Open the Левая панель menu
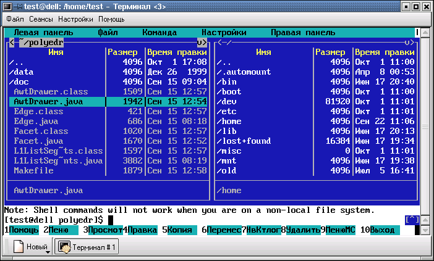This screenshot has height=261, width=434. point(43,32)
